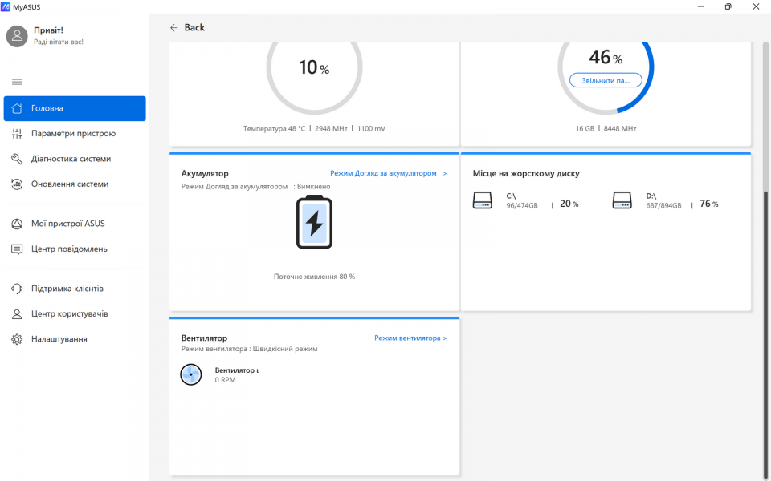This screenshot has width=771, height=481.
Task: Click the Back arrow icon
Action: 173,27
